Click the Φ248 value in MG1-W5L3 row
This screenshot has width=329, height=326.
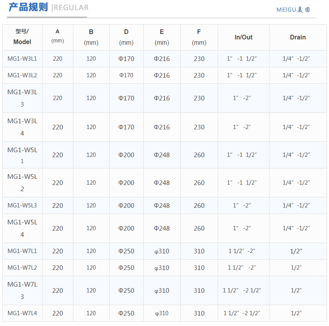pyautogui.click(x=162, y=205)
